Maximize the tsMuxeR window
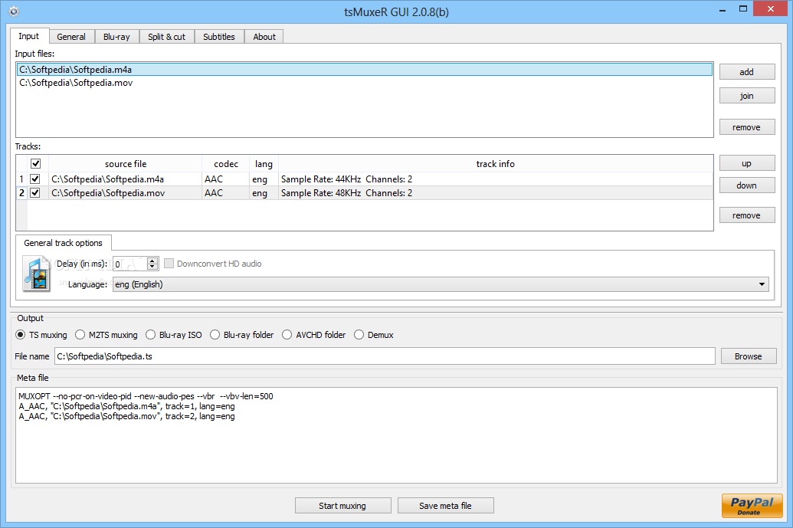Screen dimensions: 793x528 coord(743,9)
